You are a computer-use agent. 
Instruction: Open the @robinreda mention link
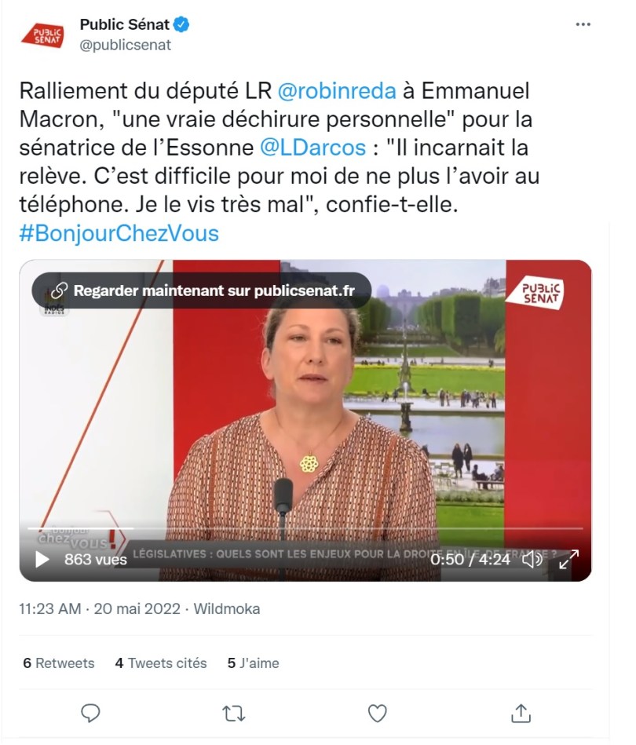pyautogui.click(x=337, y=91)
